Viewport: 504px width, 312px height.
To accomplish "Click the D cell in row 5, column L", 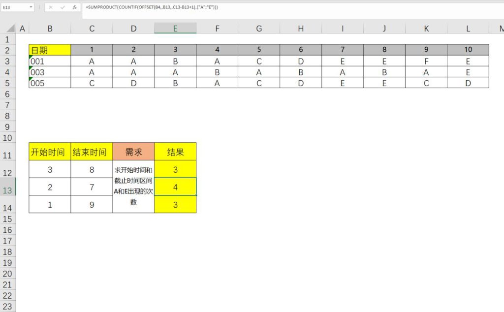I will [x=468, y=83].
